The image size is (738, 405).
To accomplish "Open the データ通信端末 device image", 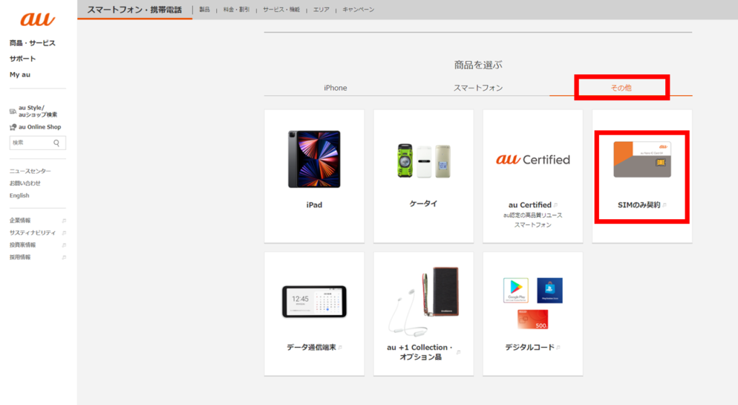I will tap(314, 301).
